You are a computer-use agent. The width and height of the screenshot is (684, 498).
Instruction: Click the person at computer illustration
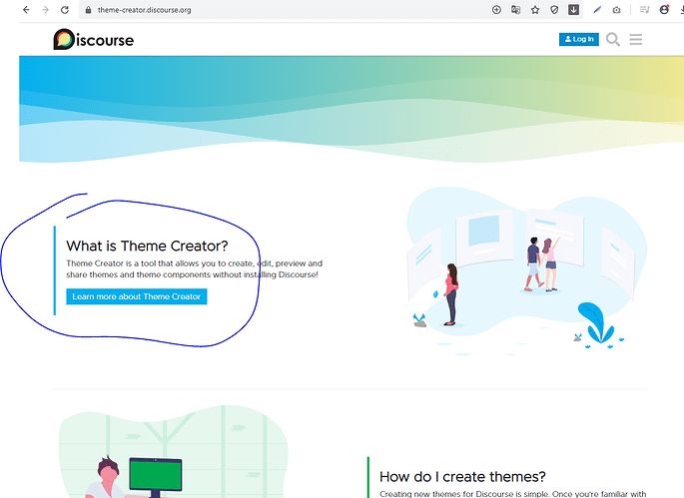[173, 452]
